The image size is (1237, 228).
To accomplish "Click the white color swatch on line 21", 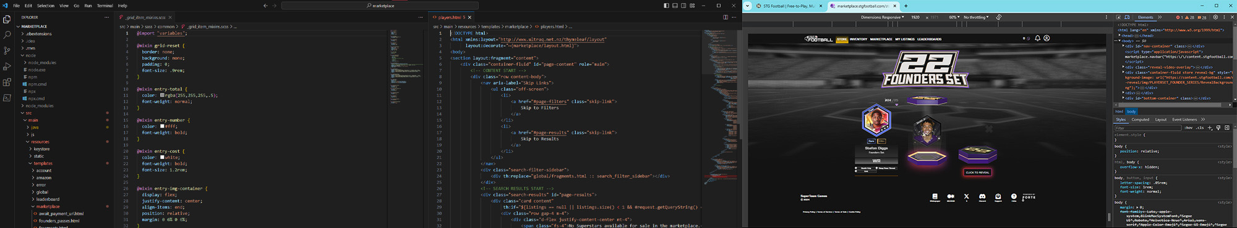I will [x=162, y=157].
